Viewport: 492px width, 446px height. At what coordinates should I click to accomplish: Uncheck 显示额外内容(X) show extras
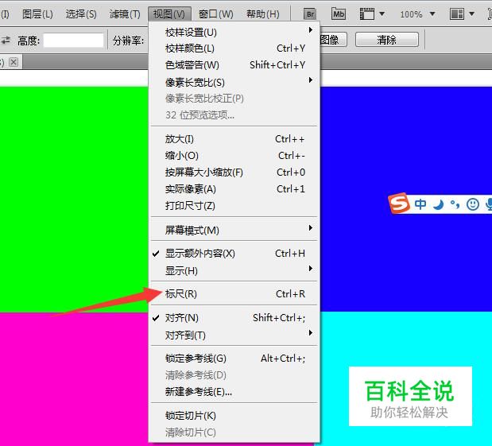coord(234,254)
